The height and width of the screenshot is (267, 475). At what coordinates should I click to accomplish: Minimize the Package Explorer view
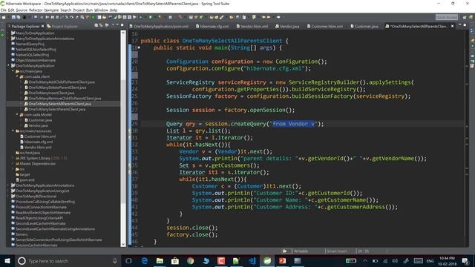point(117,25)
